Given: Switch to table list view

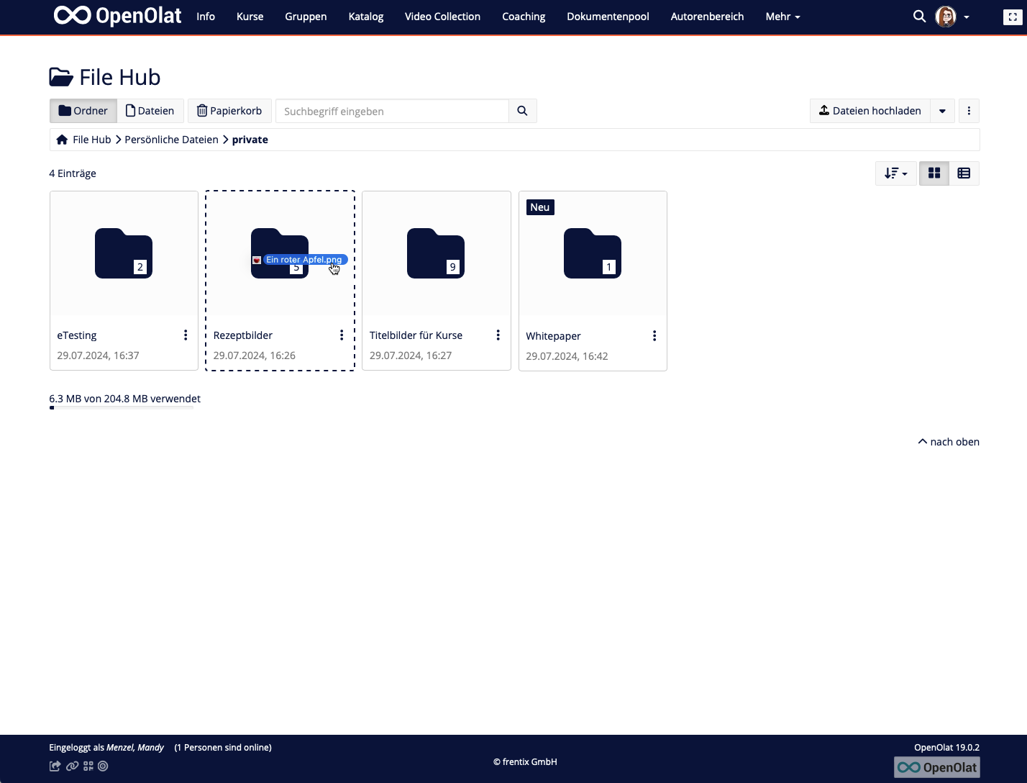Looking at the screenshot, I should (964, 173).
